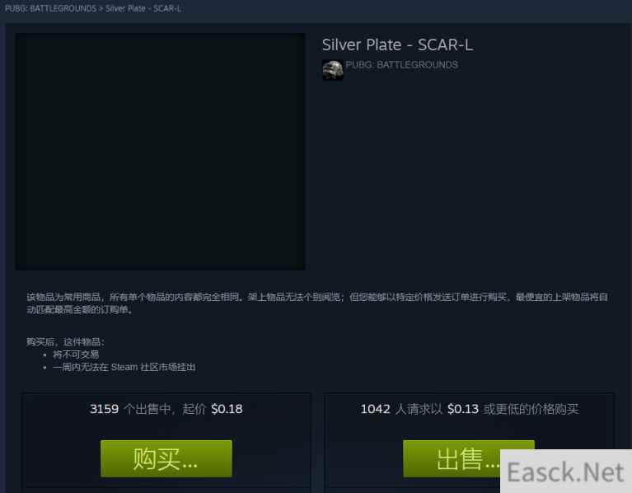Select the Silver Plate - SCAR-L title
Image resolution: width=632 pixels, height=493 pixels.
click(x=397, y=45)
